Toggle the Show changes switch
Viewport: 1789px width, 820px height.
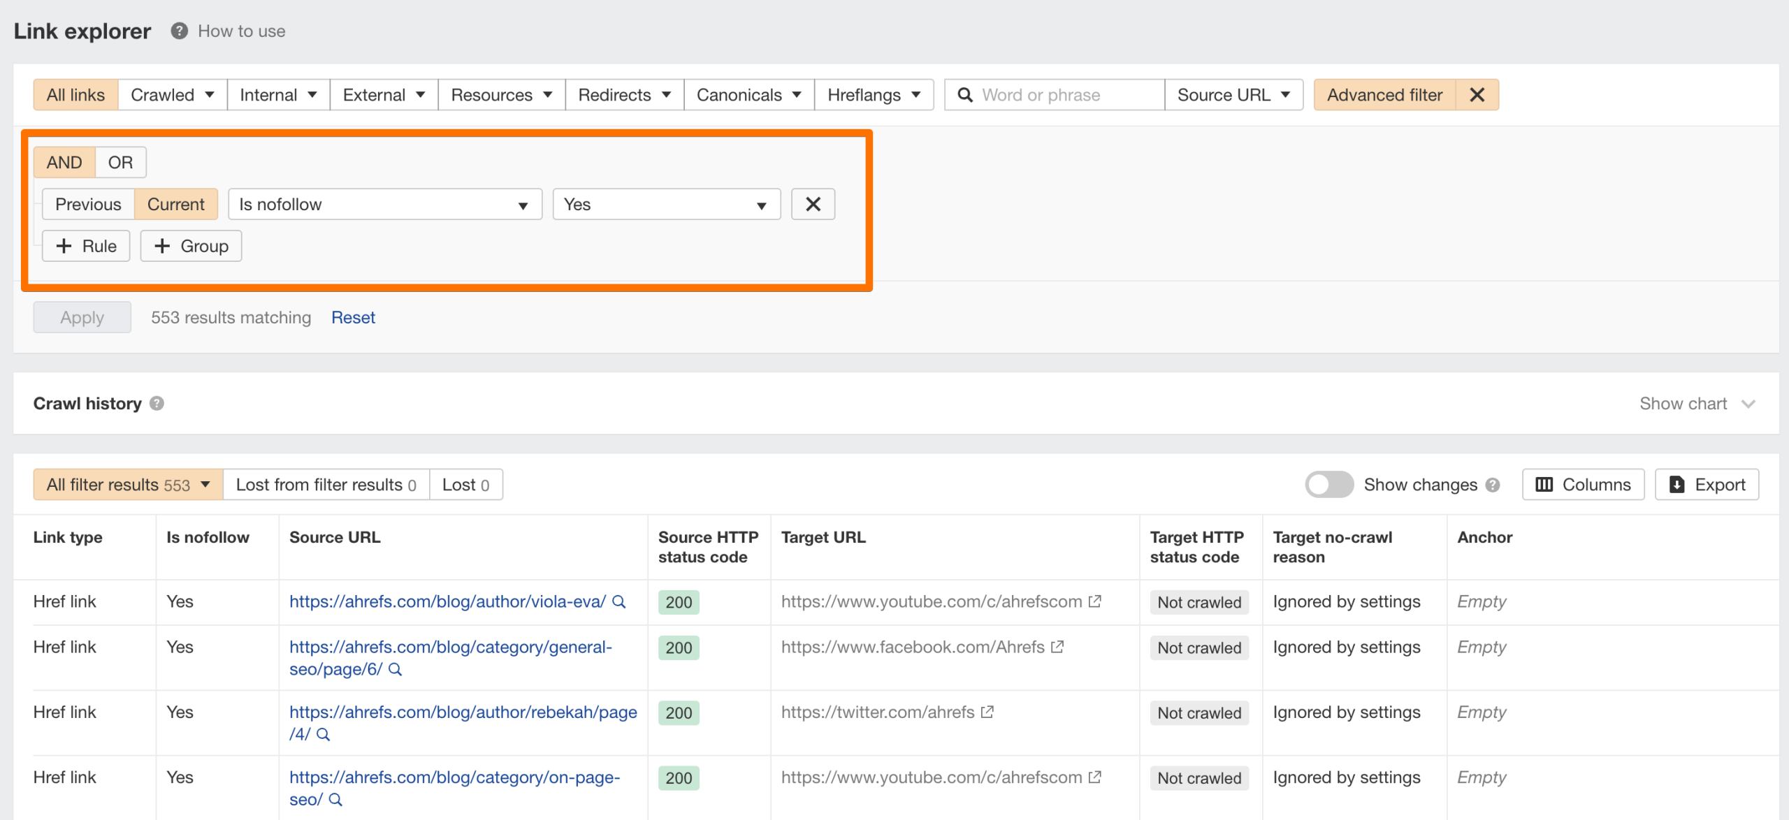(1328, 485)
